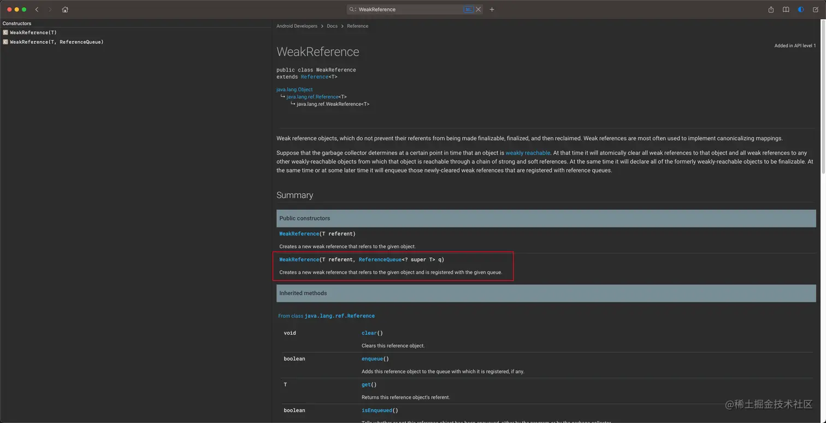826x423 pixels.
Task: Click constructor icon beside WeakReference(T)
Action: pyautogui.click(x=5, y=33)
